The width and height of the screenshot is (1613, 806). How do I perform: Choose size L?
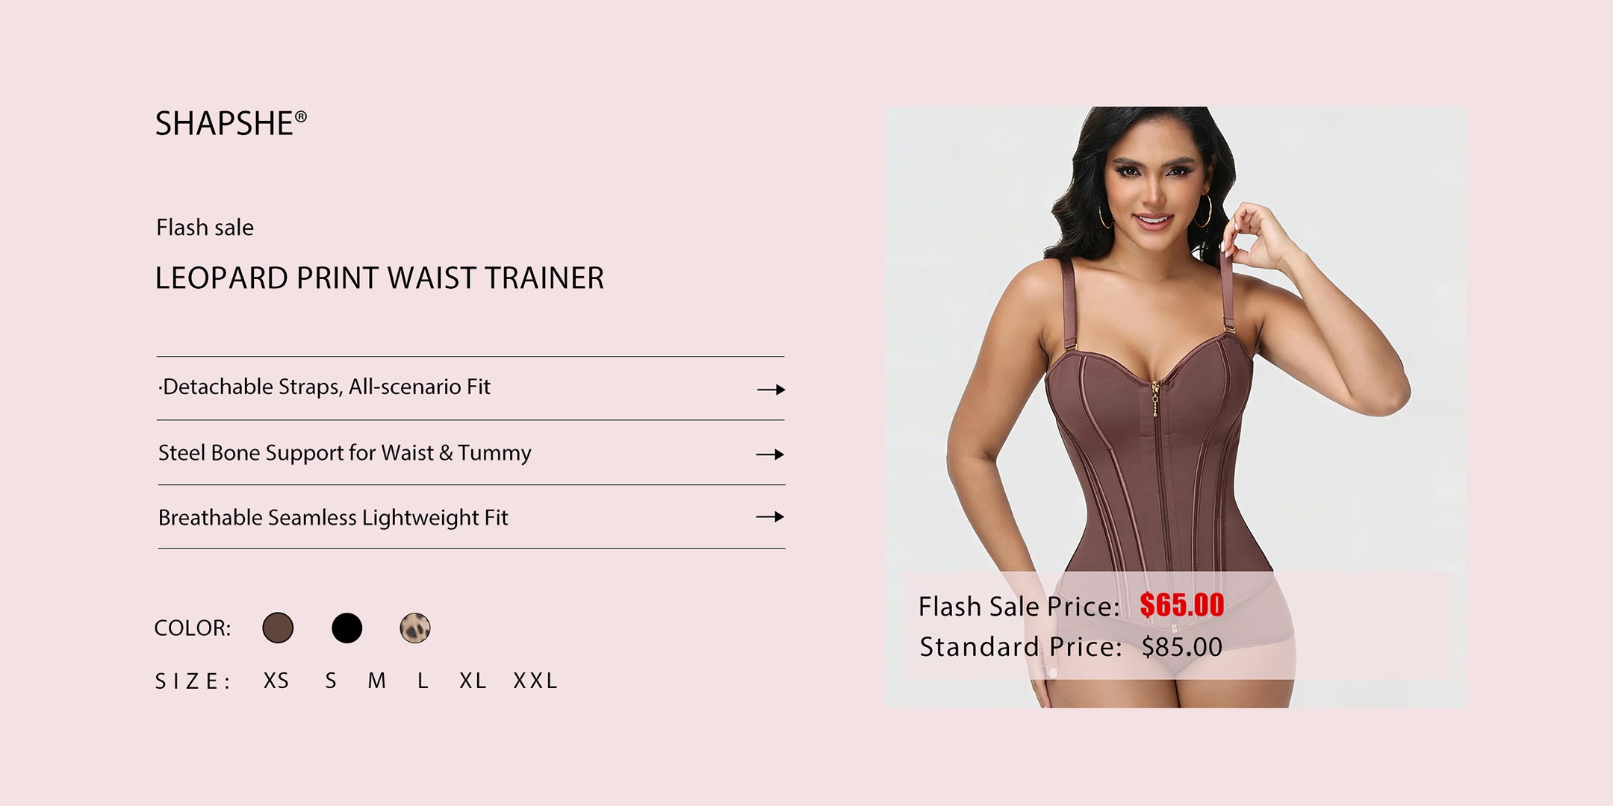tap(423, 681)
